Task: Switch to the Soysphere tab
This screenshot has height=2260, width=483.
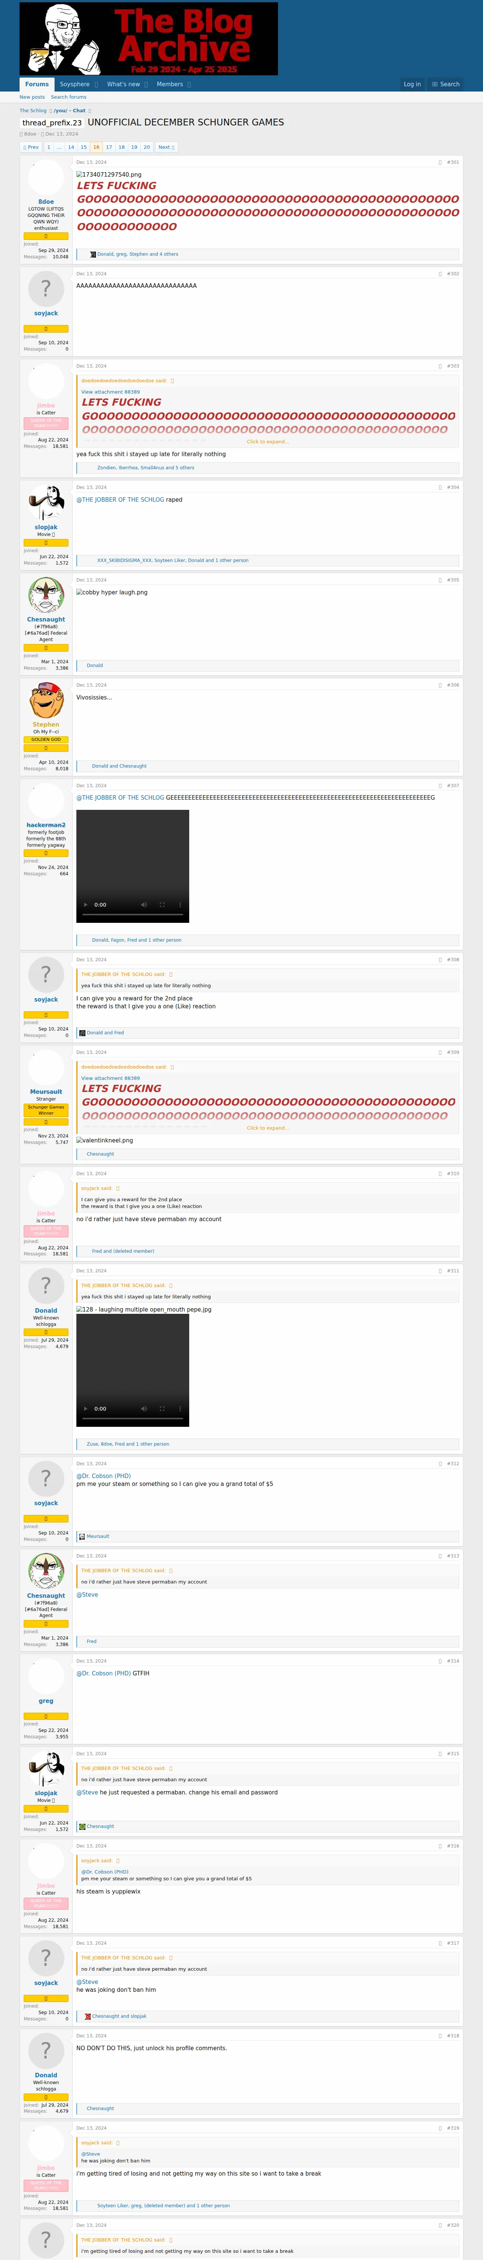Action: click(74, 84)
